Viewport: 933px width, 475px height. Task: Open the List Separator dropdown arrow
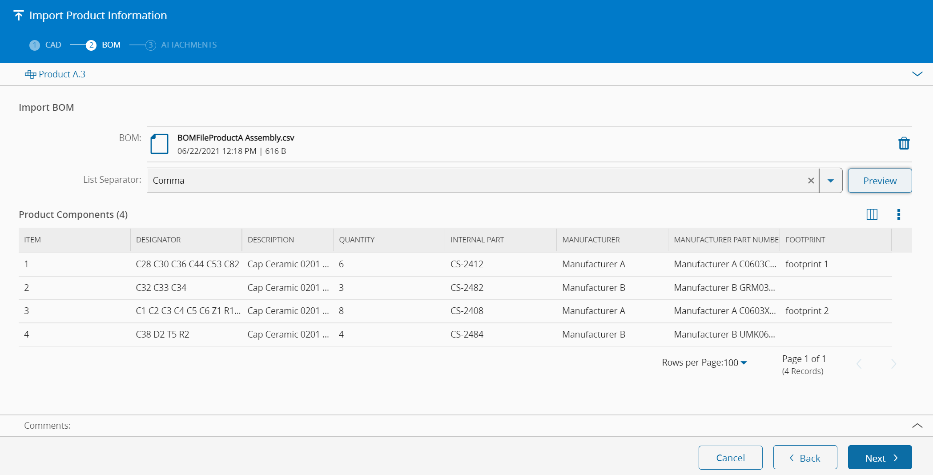click(x=830, y=181)
